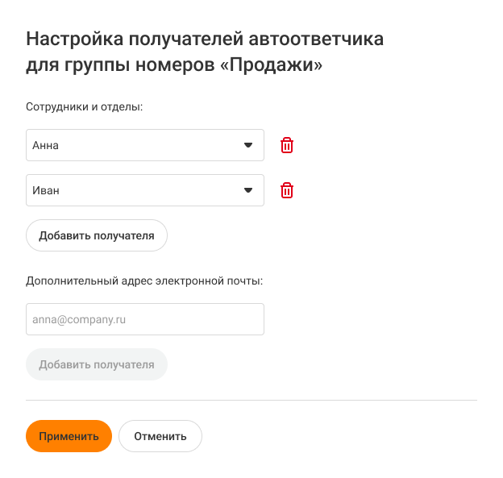Delete recipient Анна with trash icon
This screenshot has width=503, height=478.
287,145
